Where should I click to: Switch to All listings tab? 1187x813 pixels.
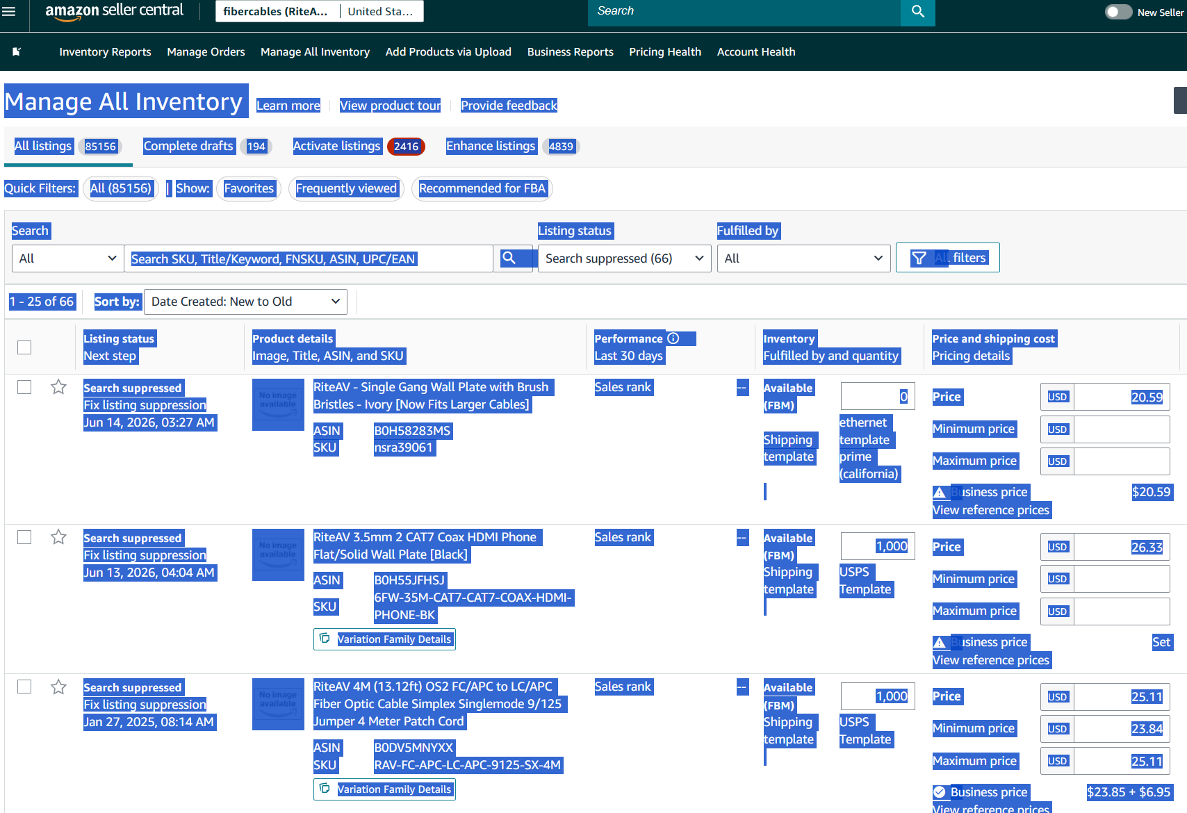(x=68, y=146)
